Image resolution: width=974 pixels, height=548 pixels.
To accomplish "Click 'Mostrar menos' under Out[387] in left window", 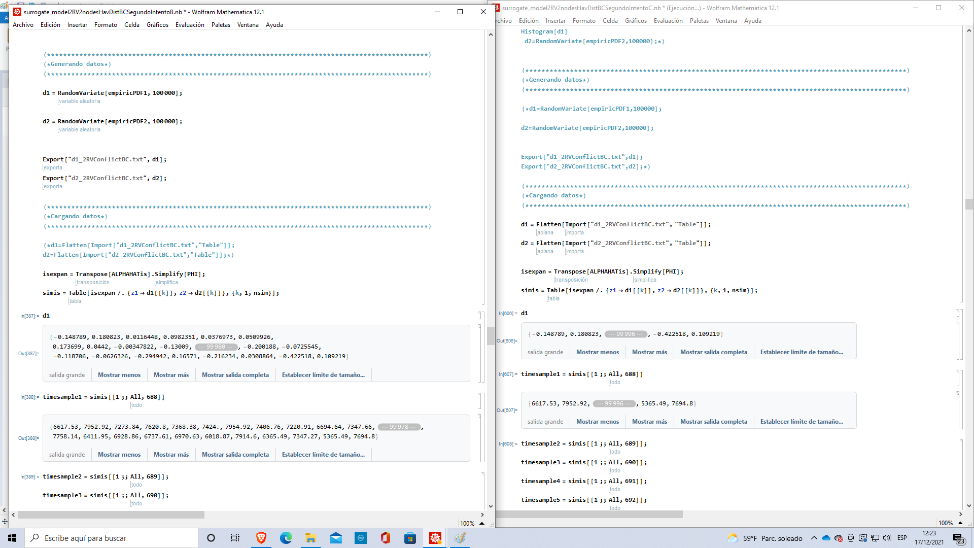I will 119,375.
